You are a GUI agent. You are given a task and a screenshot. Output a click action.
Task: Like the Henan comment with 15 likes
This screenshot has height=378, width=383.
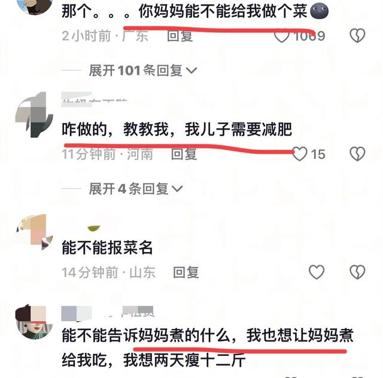[x=299, y=154]
